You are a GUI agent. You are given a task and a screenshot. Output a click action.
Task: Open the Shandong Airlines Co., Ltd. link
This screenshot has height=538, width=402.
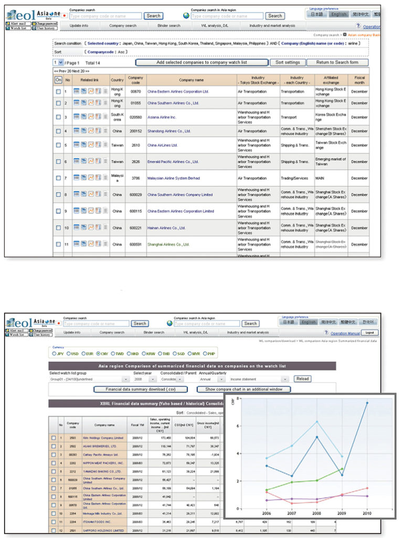[169, 131]
